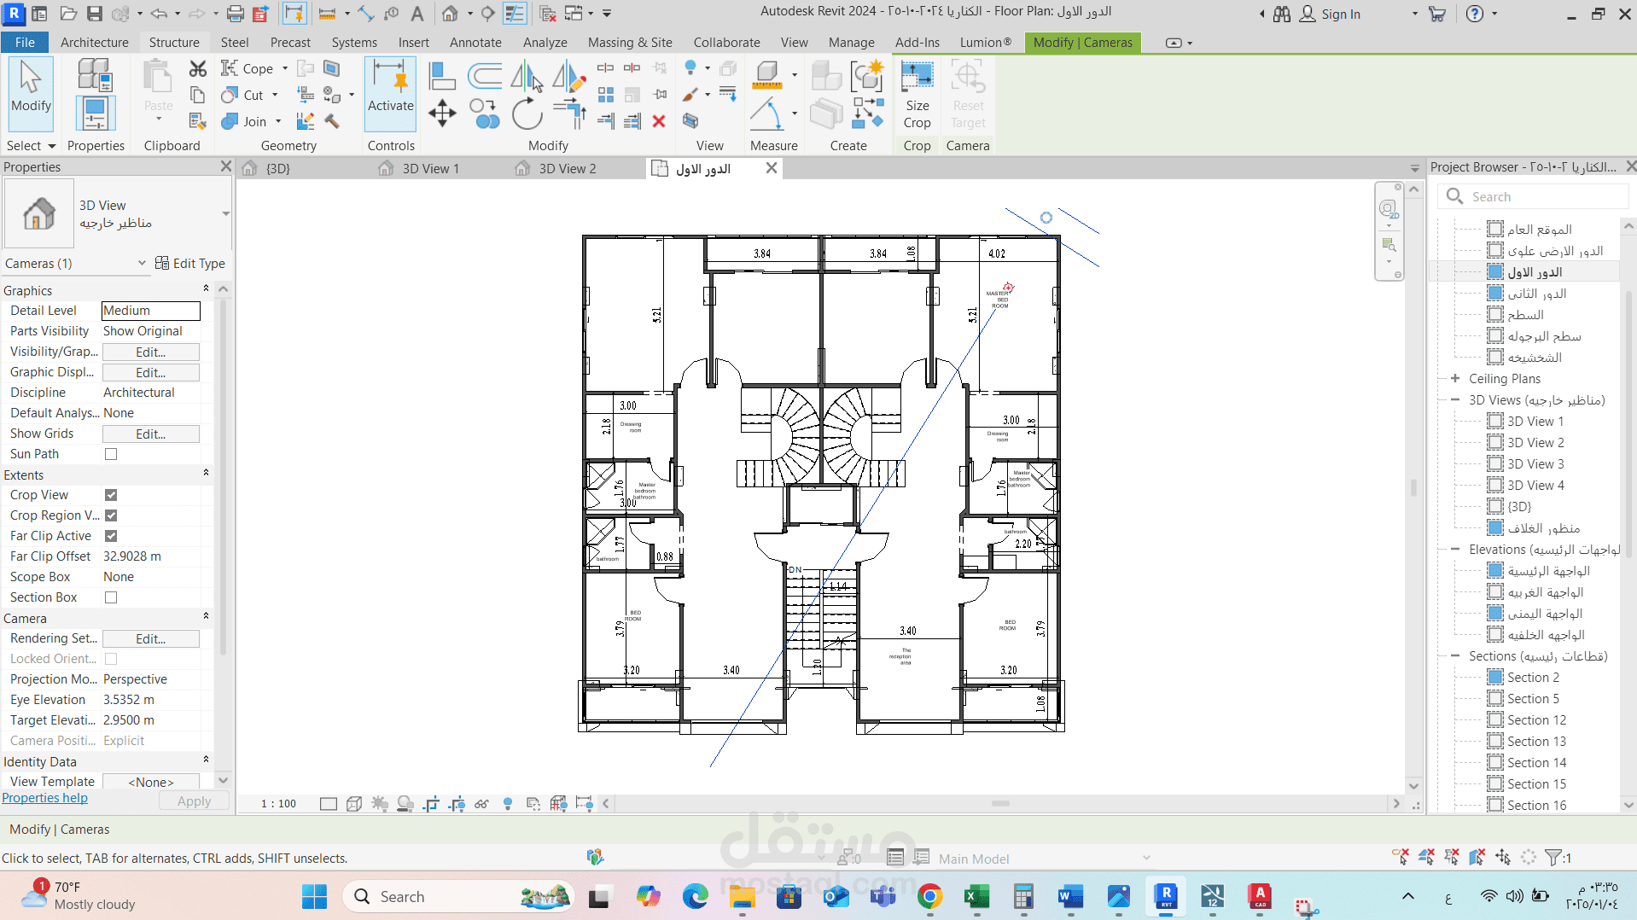Open the Cope dropdown arrow
This screenshot has width=1637, height=920.
(285, 68)
